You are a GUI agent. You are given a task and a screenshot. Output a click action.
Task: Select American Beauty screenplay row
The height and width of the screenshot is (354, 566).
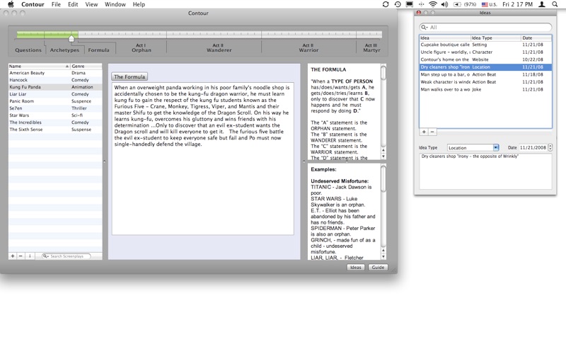pyautogui.click(x=55, y=73)
